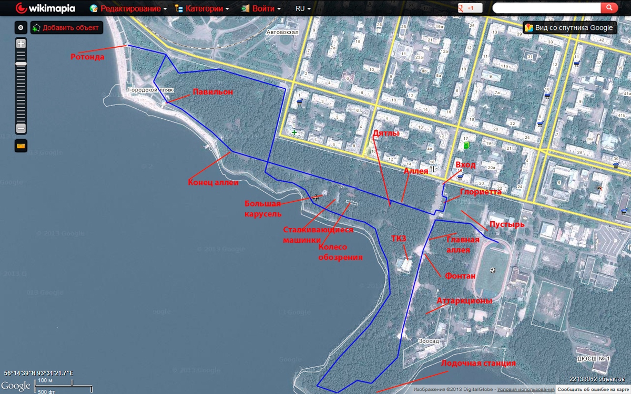Click inside the search text field
The width and height of the screenshot is (631, 394).
click(546, 8)
